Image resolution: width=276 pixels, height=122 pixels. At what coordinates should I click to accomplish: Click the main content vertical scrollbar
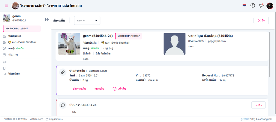269,54
